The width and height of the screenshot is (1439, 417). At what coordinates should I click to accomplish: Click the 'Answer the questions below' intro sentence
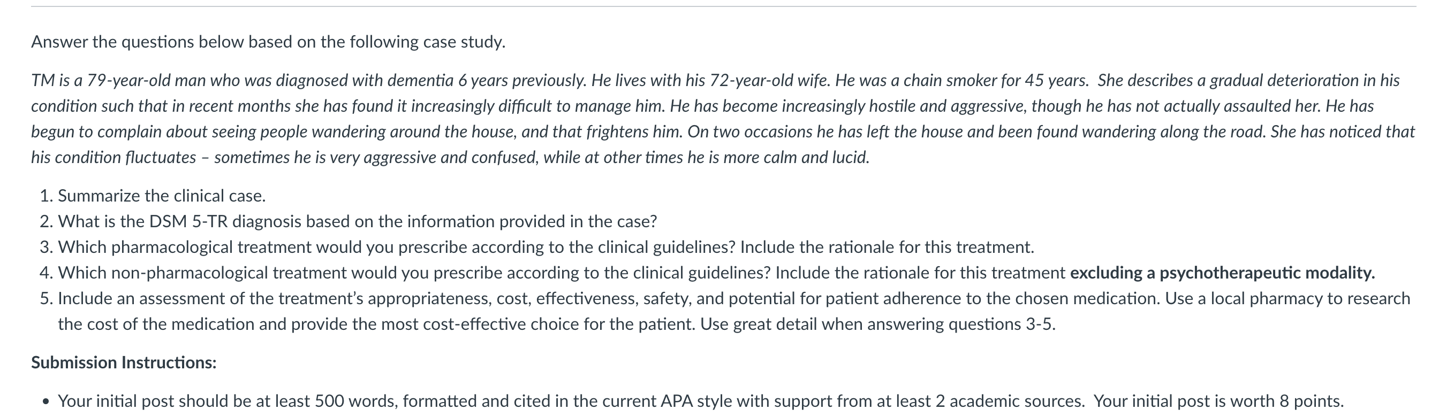point(268,42)
